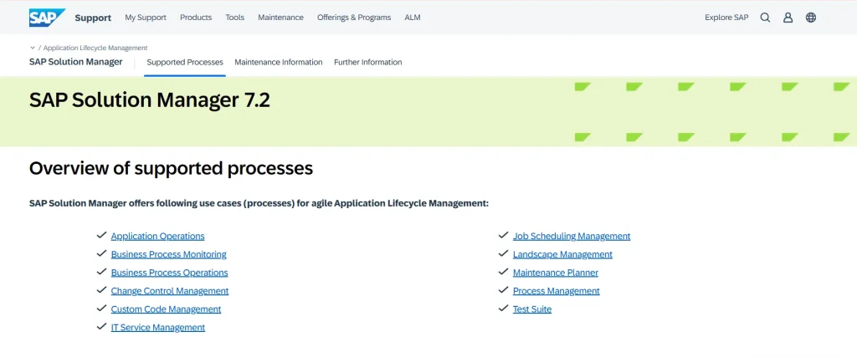This screenshot has width=857, height=357.
Task: Open the IT Service Management link
Action: [x=158, y=328]
